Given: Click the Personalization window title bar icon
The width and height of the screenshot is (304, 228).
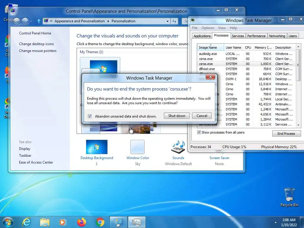Looking at the screenshot, I should (12, 10).
